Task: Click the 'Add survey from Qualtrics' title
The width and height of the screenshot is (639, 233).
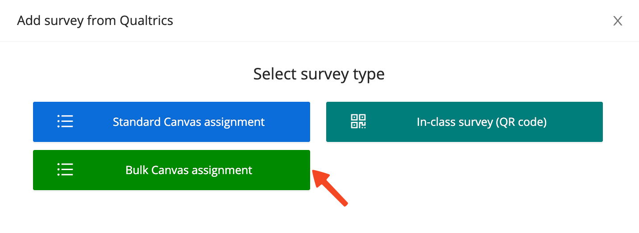Action: tap(95, 21)
